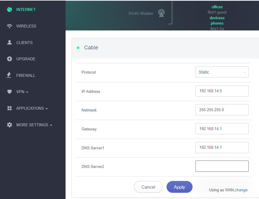Expand the VPN submenu

click(22, 92)
